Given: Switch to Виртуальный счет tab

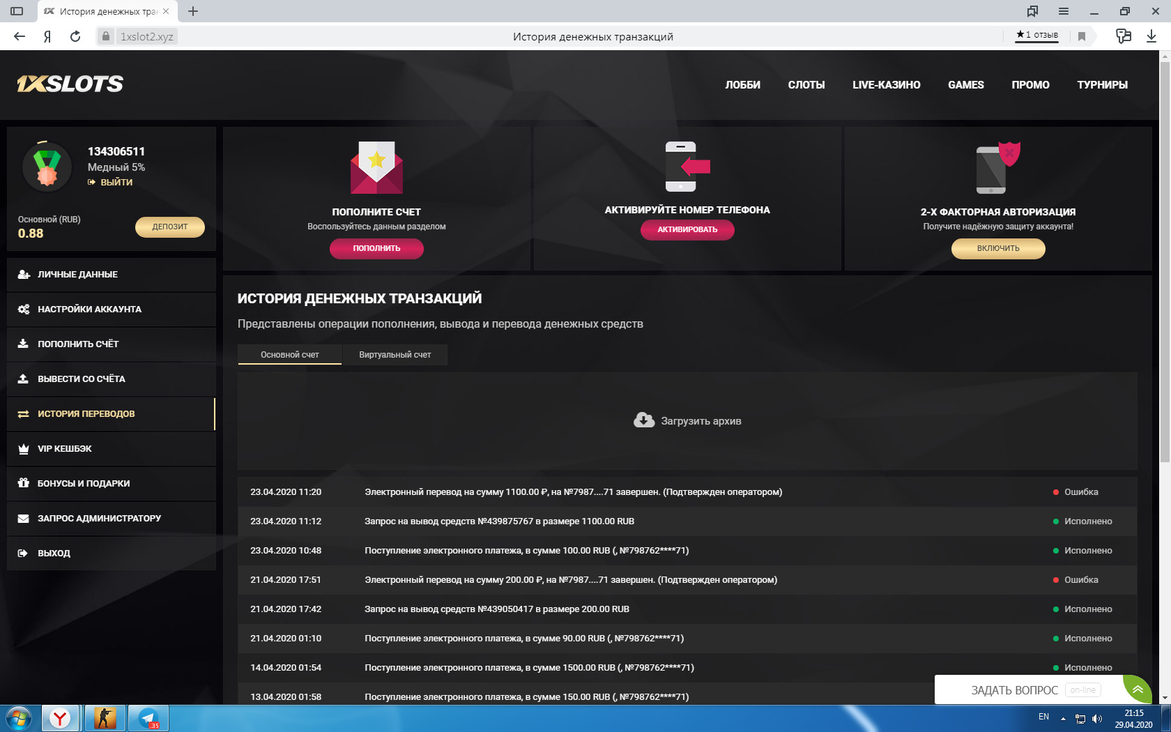Looking at the screenshot, I should 395,355.
